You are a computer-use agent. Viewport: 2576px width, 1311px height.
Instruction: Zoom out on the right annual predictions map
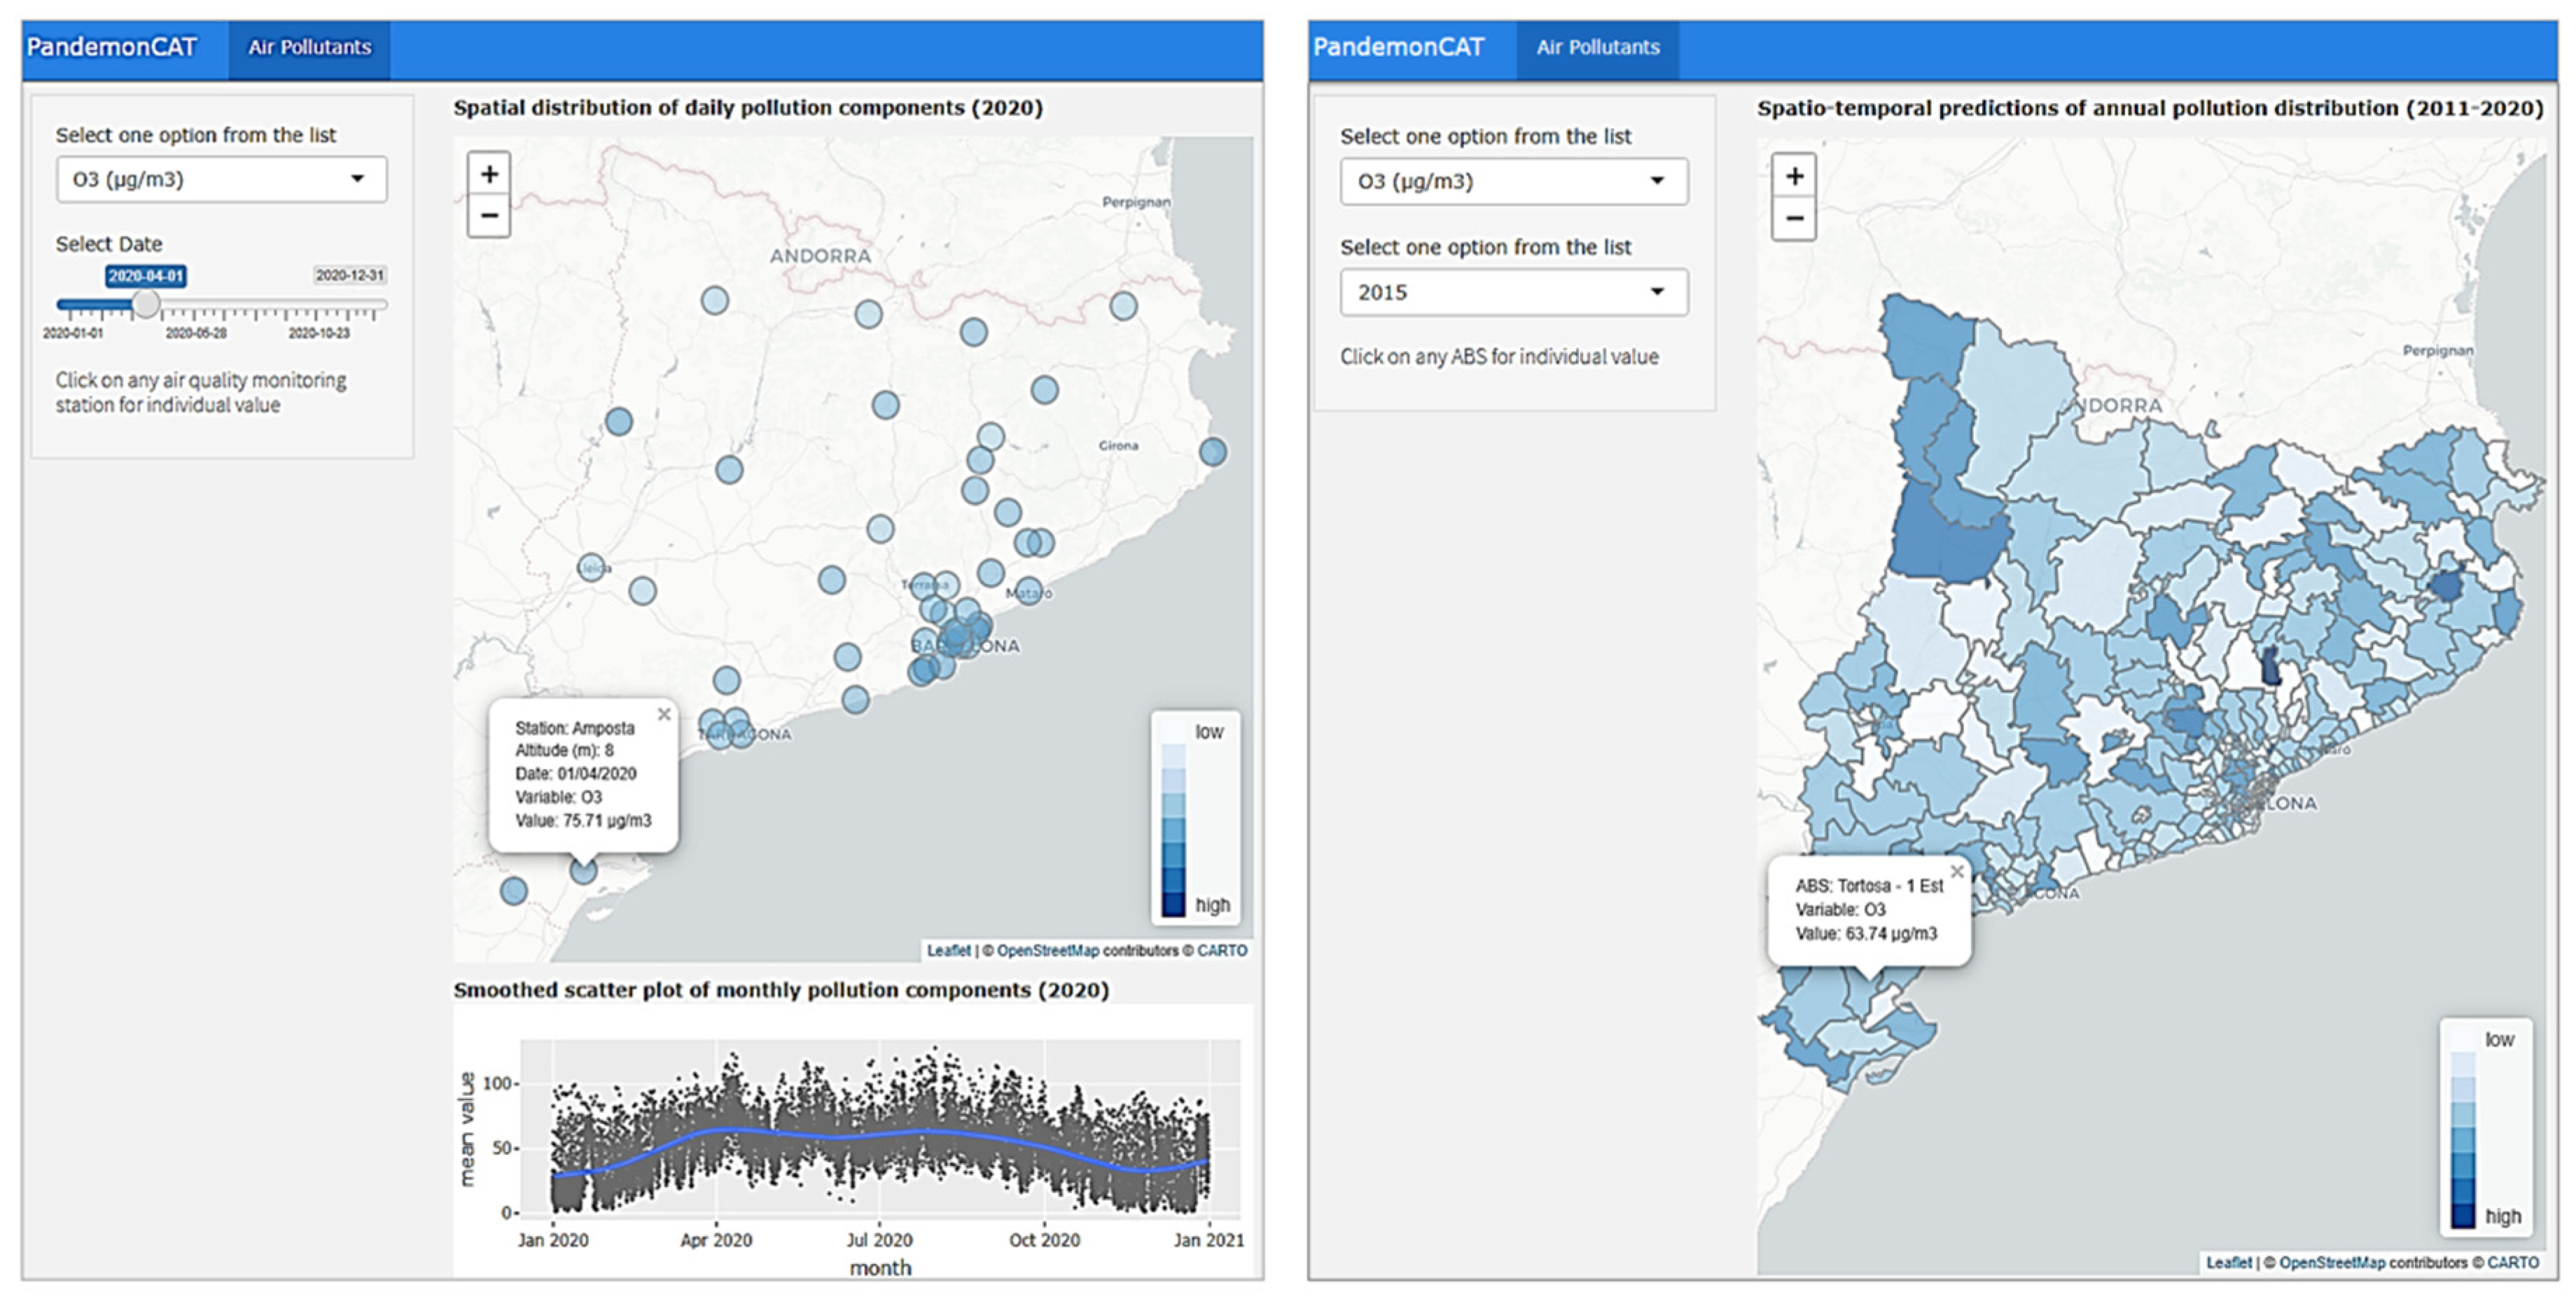click(x=1794, y=218)
